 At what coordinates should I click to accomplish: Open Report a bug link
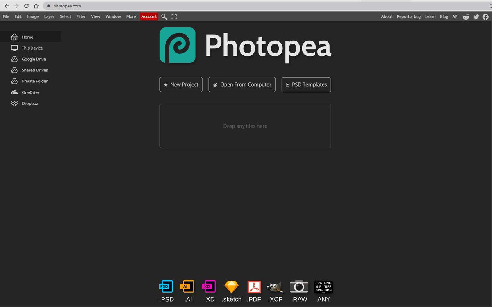click(409, 16)
